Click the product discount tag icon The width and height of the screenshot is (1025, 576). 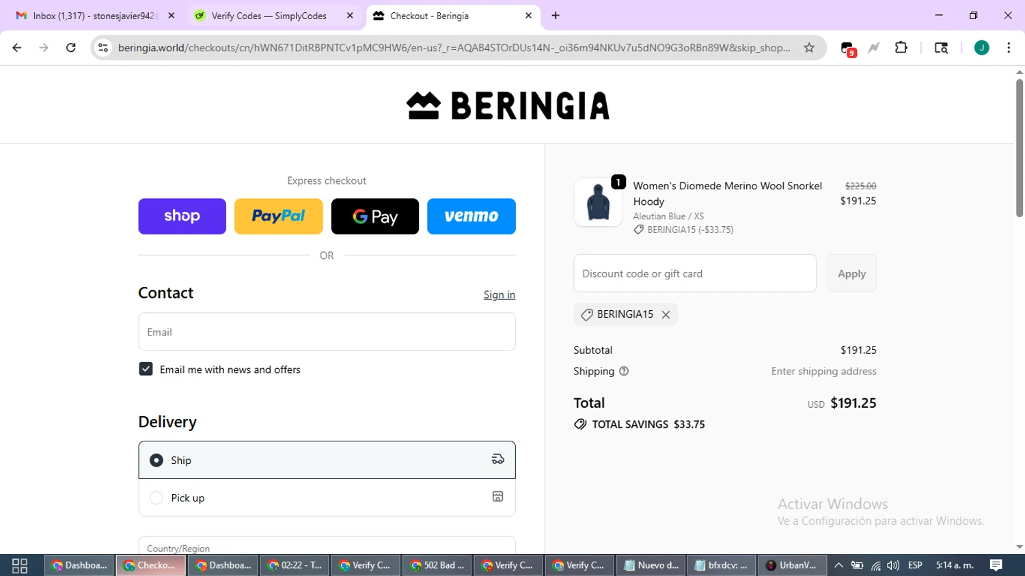pyautogui.click(x=638, y=230)
